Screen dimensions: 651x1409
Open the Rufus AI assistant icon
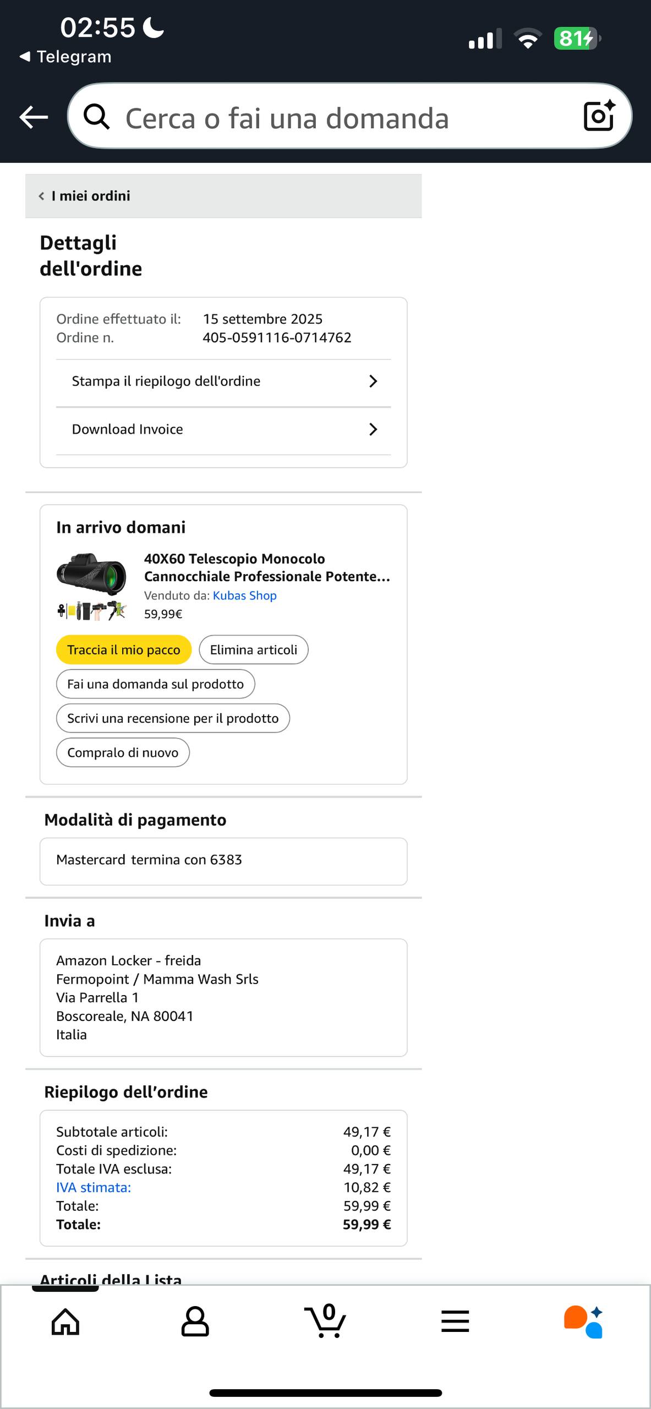coord(583,1321)
